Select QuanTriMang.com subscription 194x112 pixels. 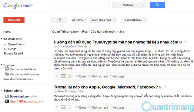[24, 102]
